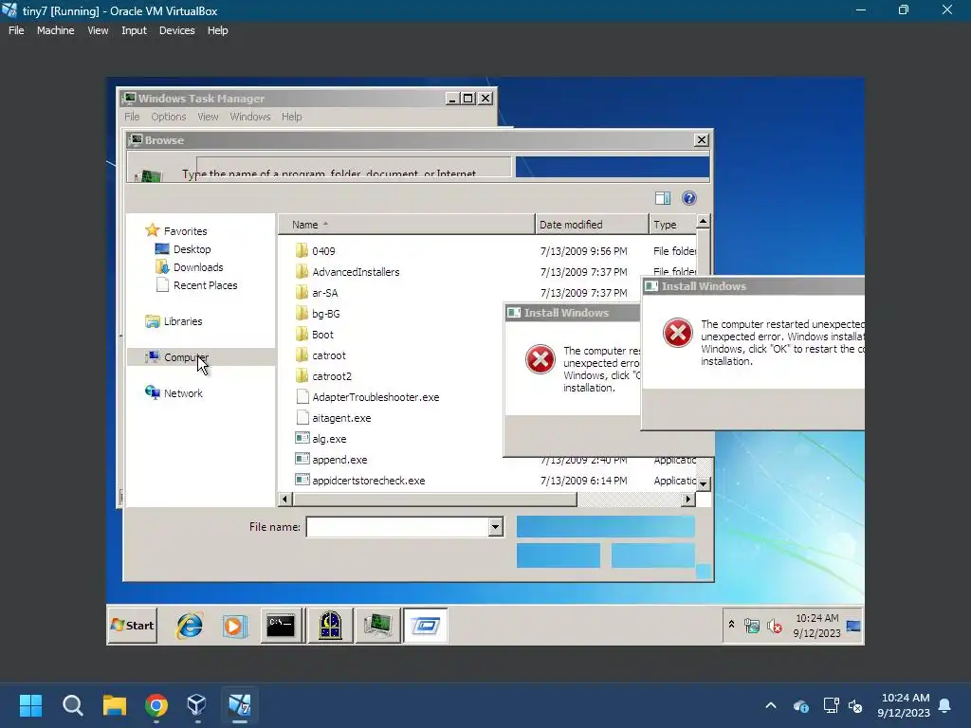The height and width of the screenshot is (728, 971).
Task: Select the catroot2 folder
Action: coord(331,376)
